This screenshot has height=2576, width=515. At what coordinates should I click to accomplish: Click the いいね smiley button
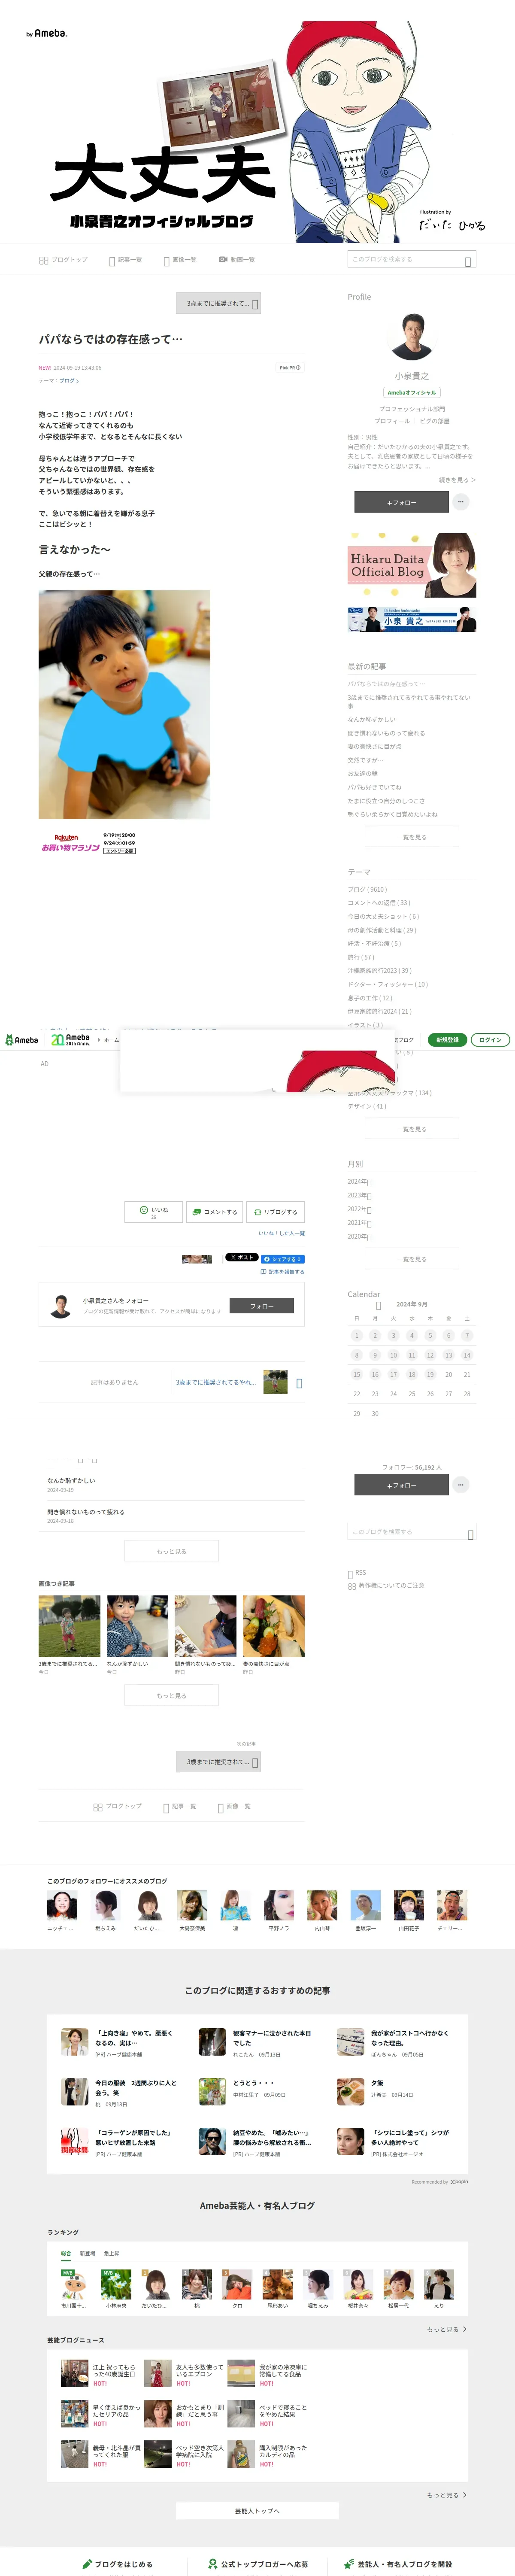[x=153, y=1212]
